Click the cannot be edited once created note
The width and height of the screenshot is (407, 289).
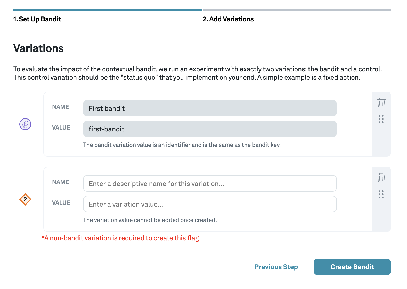(150, 220)
